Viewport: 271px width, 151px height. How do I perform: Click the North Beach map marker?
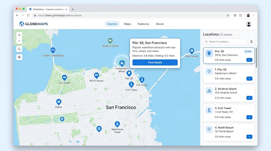(x=96, y=75)
